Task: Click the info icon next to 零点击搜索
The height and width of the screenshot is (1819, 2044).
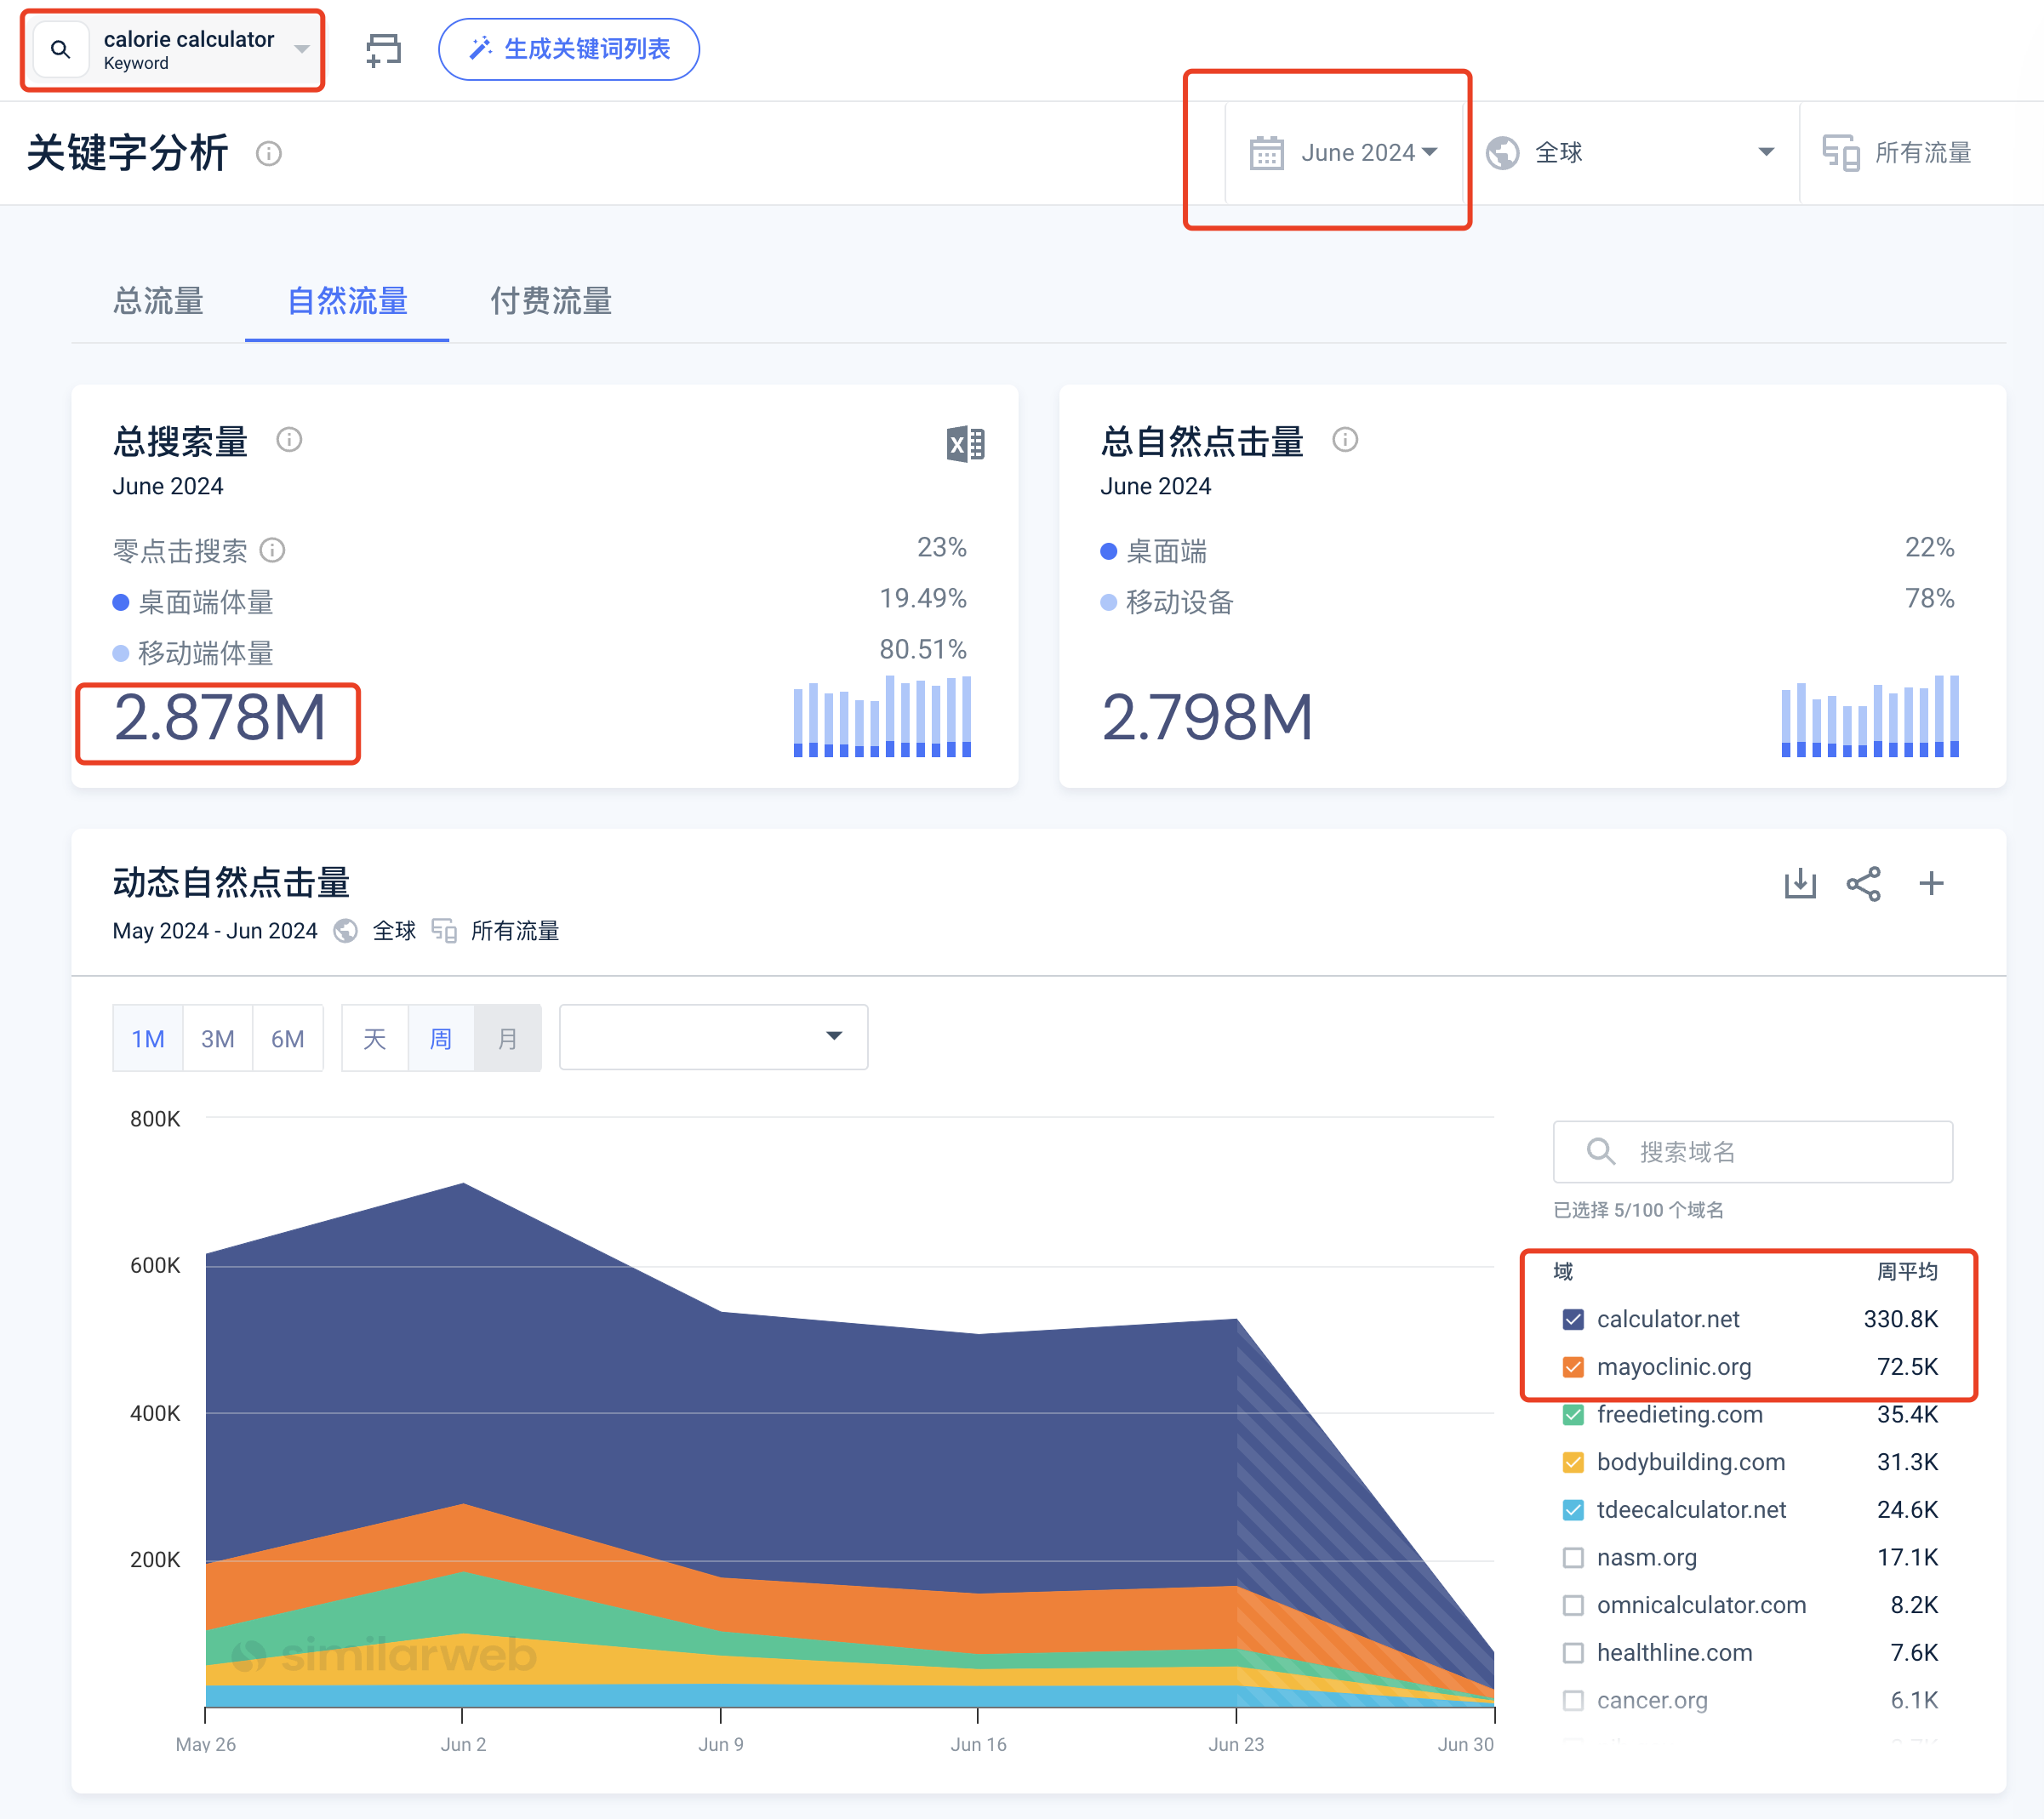Action: [x=272, y=550]
